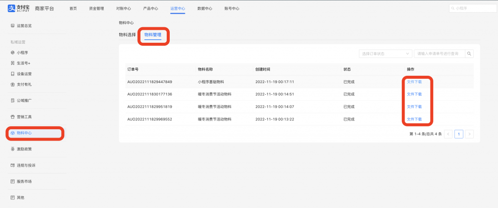498x208 pixels.
Task: Open 服务市场 in sidebar
Action: (24, 182)
